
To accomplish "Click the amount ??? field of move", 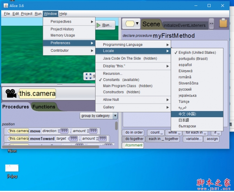I will click(93, 131).
